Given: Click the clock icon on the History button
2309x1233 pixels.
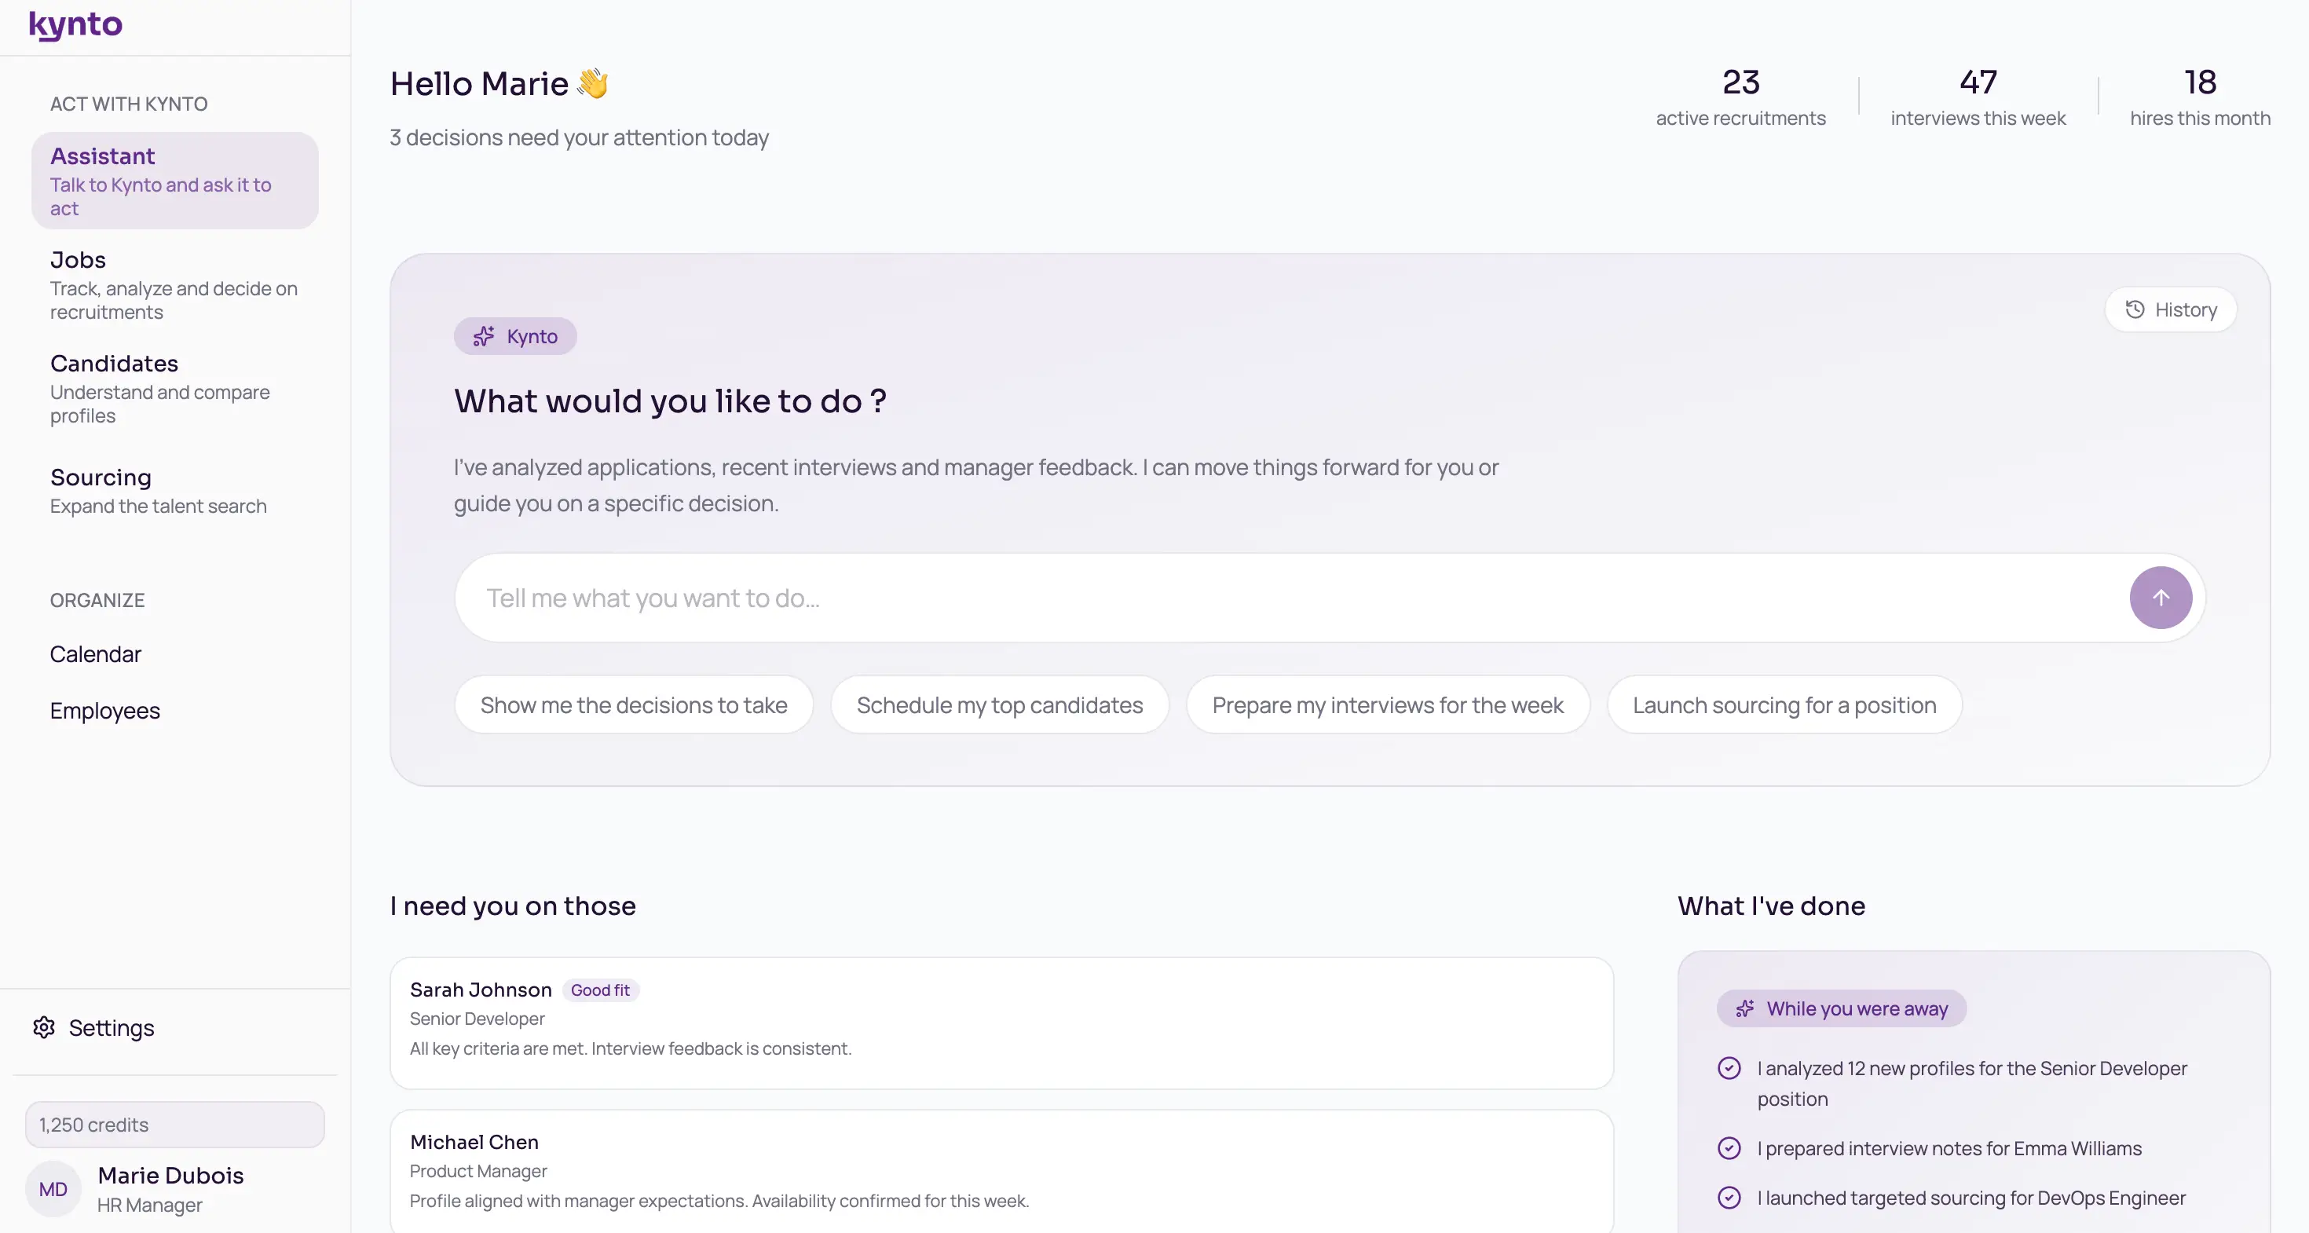Looking at the screenshot, I should click(2134, 309).
